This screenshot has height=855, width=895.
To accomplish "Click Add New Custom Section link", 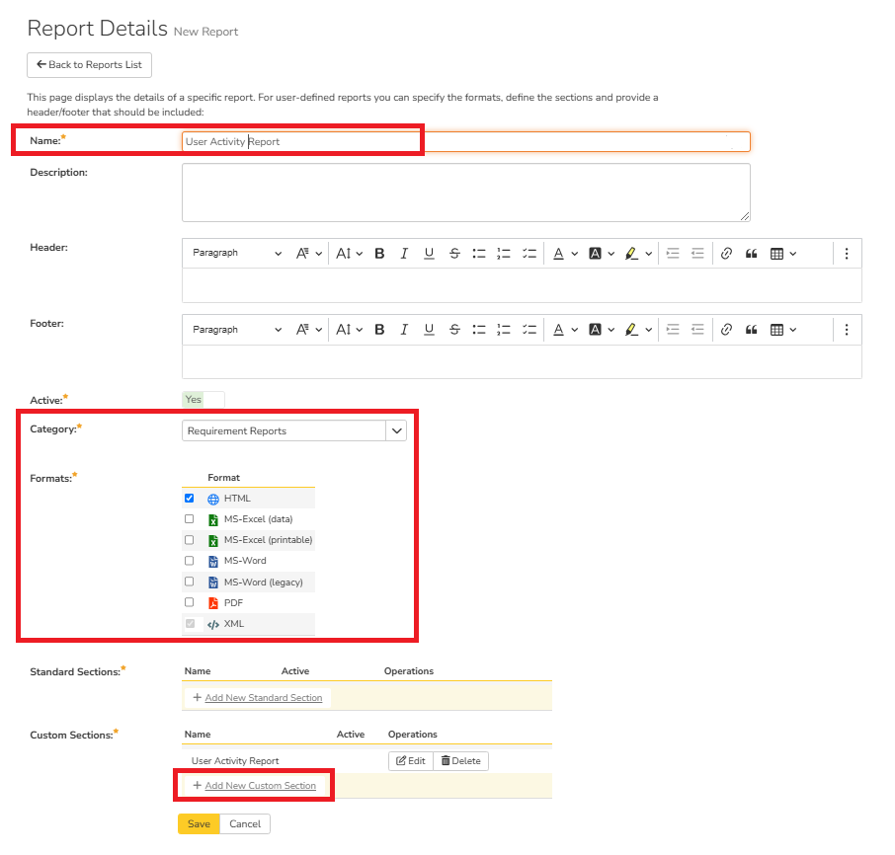I will (x=260, y=786).
